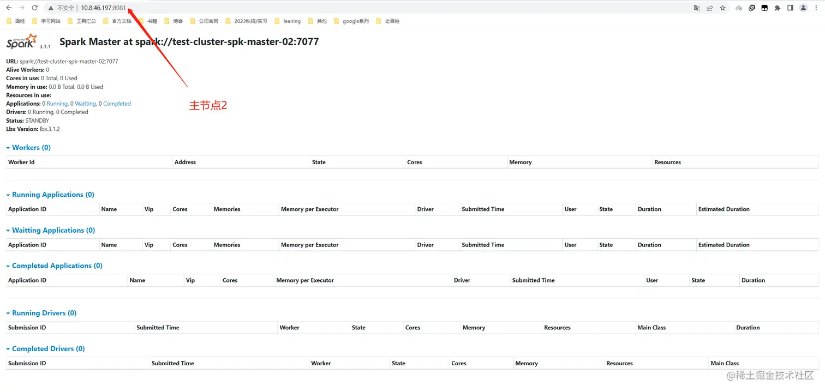Click the URL spark://test-cluster-spk-master-02:7077 text
The height and width of the screenshot is (392, 825).
(62, 62)
